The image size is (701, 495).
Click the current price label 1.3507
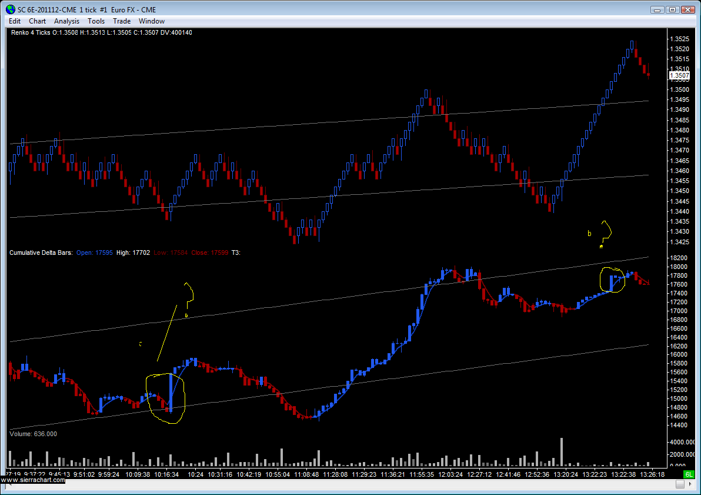(679, 75)
